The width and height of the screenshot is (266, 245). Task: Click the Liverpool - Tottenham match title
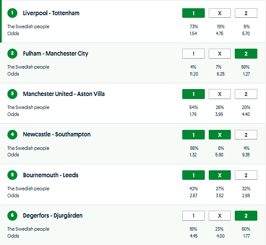click(x=51, y=13)
